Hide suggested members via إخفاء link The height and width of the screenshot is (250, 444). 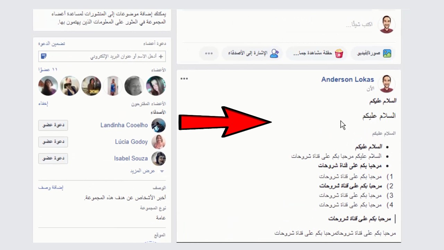coord(43,103)
